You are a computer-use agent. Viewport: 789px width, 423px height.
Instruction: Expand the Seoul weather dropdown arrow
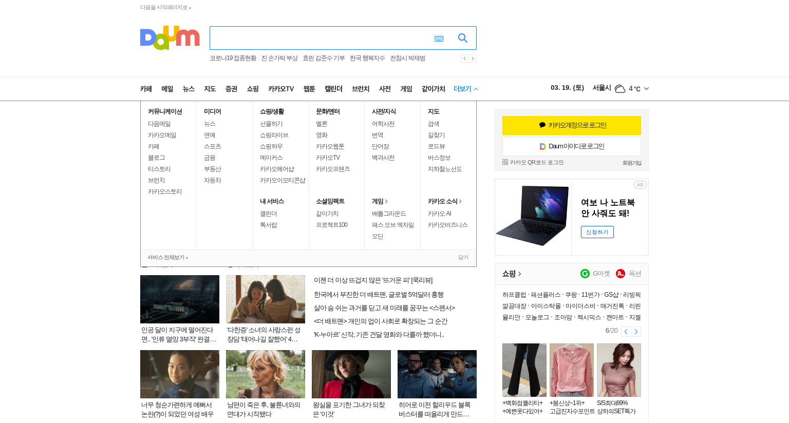pos(646,89)
